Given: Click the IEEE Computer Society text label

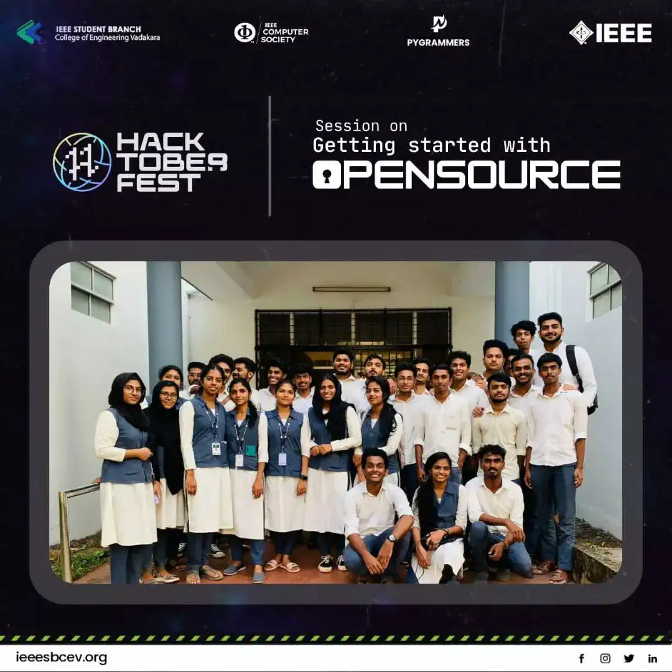Looking at the screenshot, I should pyautogui.click(x=284, y=33).
